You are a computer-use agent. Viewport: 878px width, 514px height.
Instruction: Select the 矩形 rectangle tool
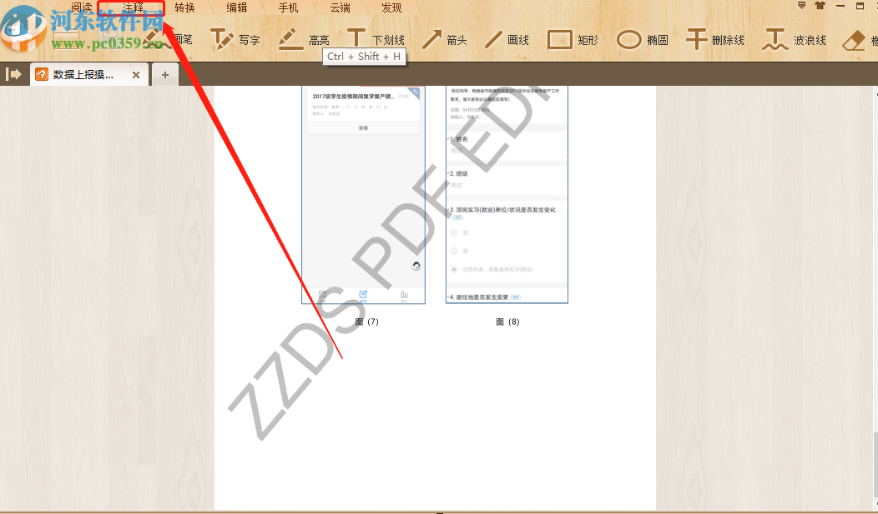coord(573,40)
